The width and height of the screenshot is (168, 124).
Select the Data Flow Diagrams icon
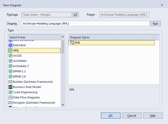pos(10,97)
